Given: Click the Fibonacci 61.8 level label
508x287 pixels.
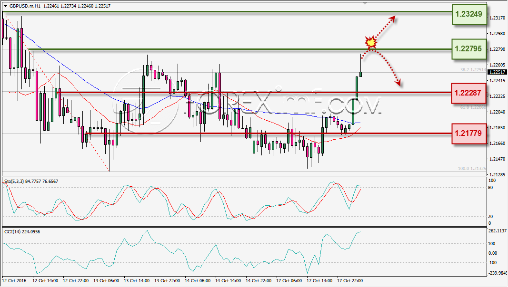Looking at the screenshot, I should tap(473, 107).
